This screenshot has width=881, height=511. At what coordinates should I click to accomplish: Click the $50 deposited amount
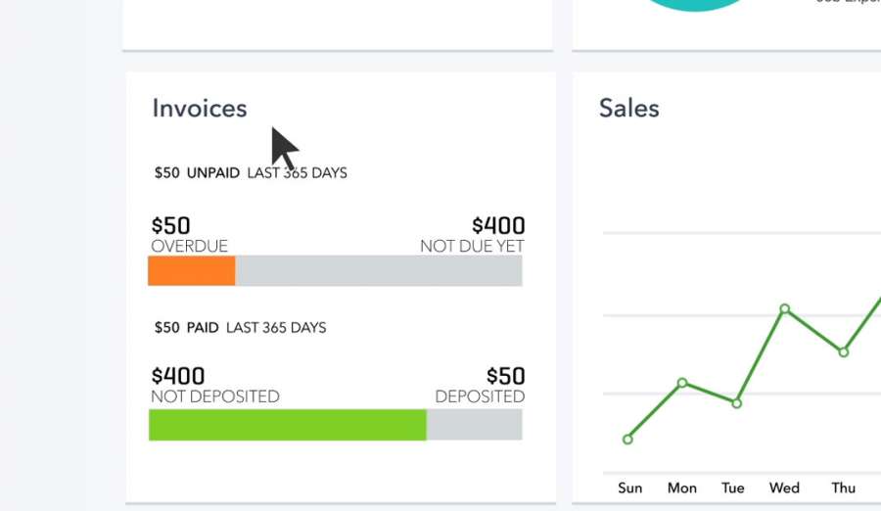point(506,376)
